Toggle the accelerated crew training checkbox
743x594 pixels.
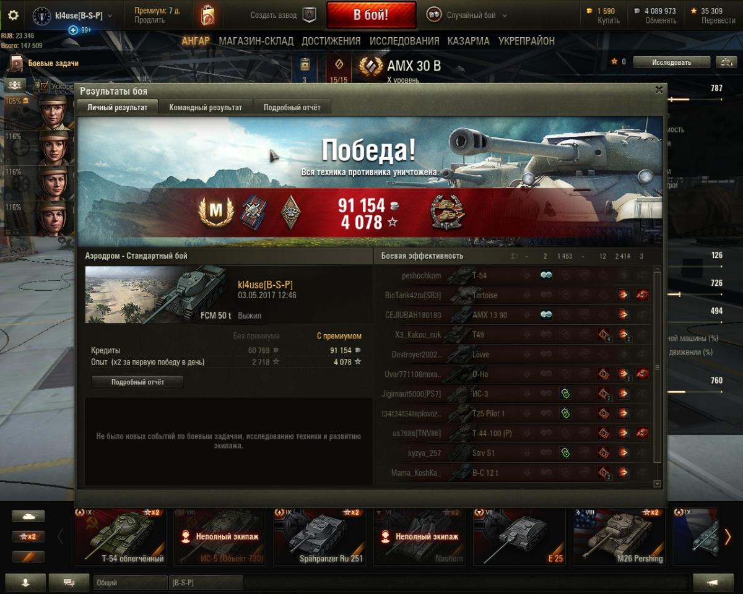coord(45,85)
